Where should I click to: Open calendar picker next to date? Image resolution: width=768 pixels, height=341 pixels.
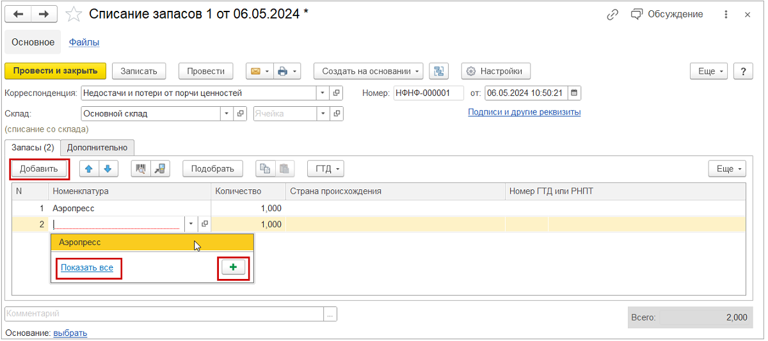[574, 93]
